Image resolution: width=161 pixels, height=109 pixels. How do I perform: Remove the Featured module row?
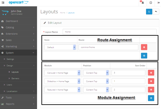pyautogui.click(x=151, y=90)
